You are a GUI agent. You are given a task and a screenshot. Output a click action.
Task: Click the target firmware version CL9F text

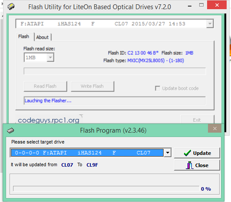pos(92,165)
